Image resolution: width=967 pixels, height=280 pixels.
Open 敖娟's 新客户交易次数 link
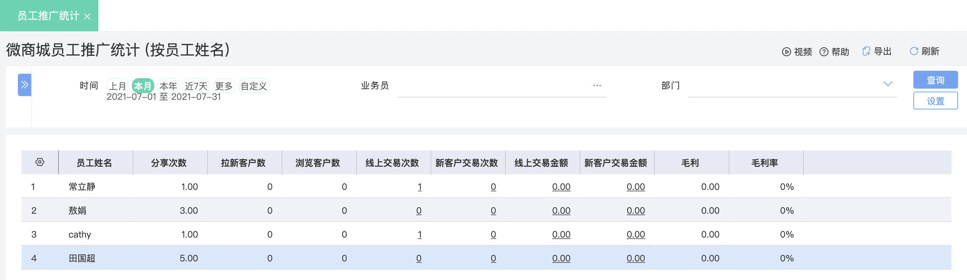493,211
